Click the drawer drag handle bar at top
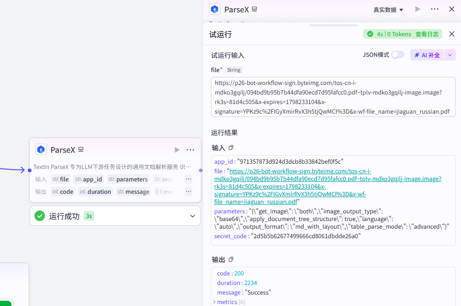The width and height of the screenshot is (461, 306). point(333,25)
